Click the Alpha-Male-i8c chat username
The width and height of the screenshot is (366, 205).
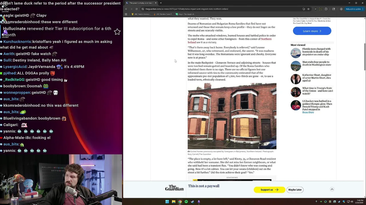tap(17, 138)
